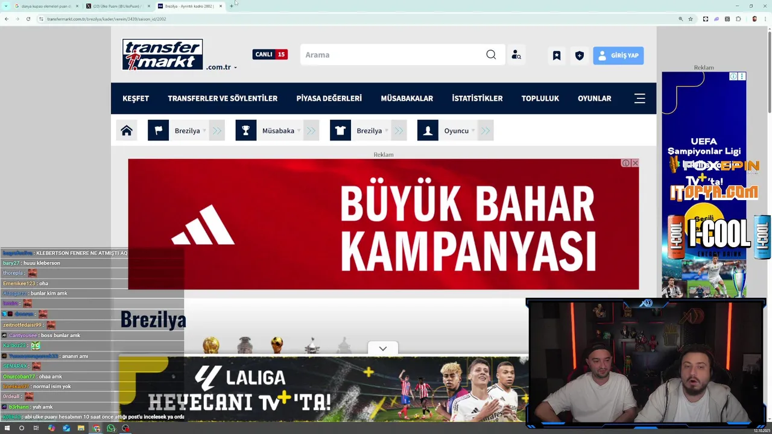Image resolution: width=772 pixels, height=434 pixels.
Task: Expand the Müsabaka dropdown
Action: 299,130
